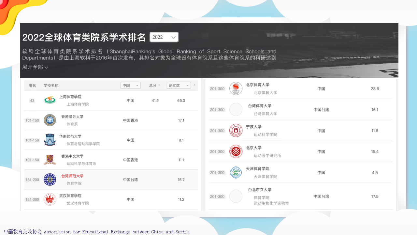Click the value 15.7
417x235 pixels.
coord(181,180)
